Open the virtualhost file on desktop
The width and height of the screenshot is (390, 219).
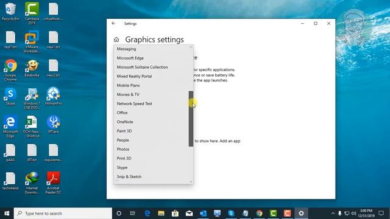(53, 12)
